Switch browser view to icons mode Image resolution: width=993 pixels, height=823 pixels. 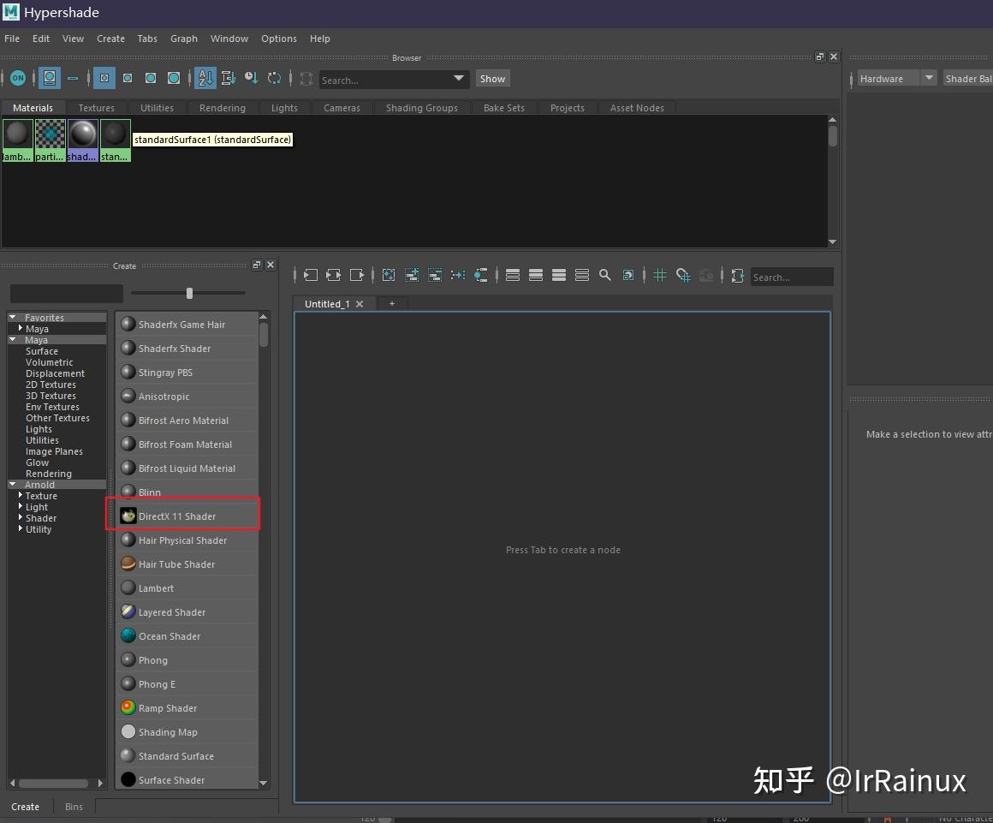click(x=50, y=79)
